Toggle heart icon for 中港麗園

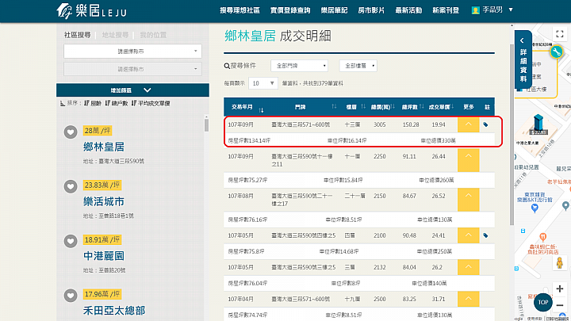point(70,240)
